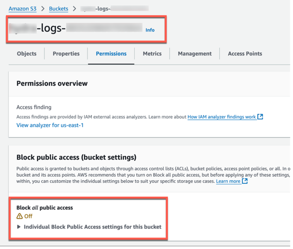293x249 pixels.
Task: Select the Permissions tab
Action: coord(111,53)
